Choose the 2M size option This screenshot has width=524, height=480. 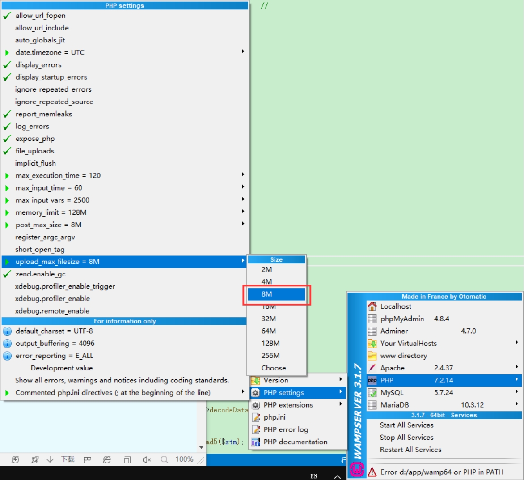coord(267,269)
